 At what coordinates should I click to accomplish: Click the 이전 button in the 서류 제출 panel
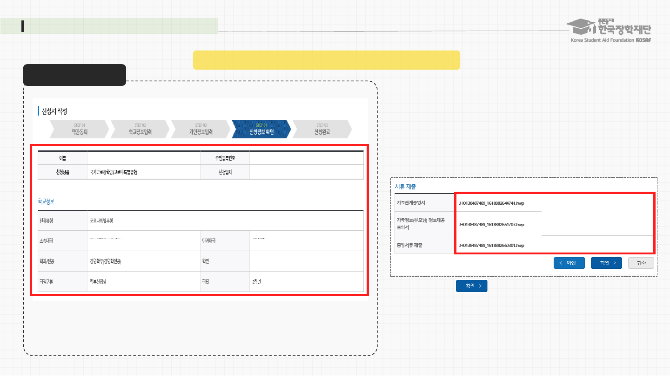pos(569,263)
